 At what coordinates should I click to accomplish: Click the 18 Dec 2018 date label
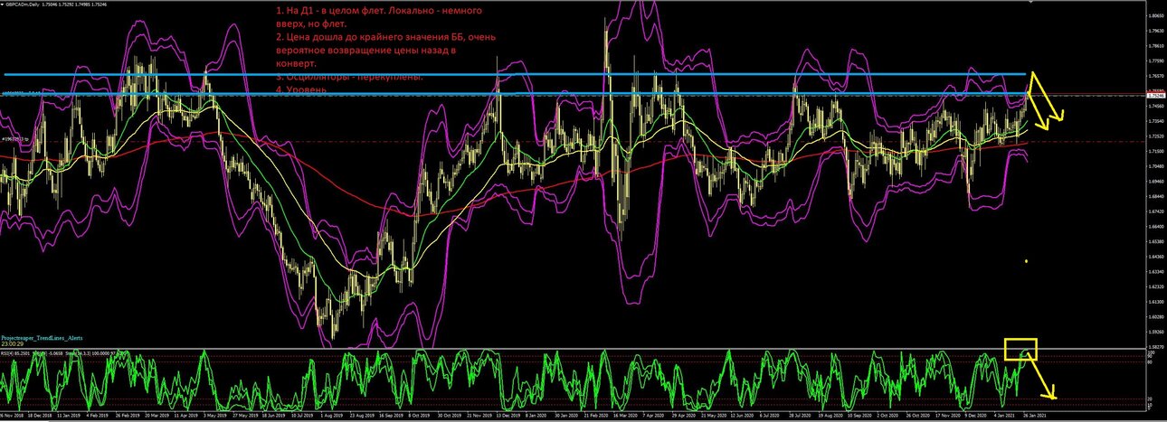41,416
